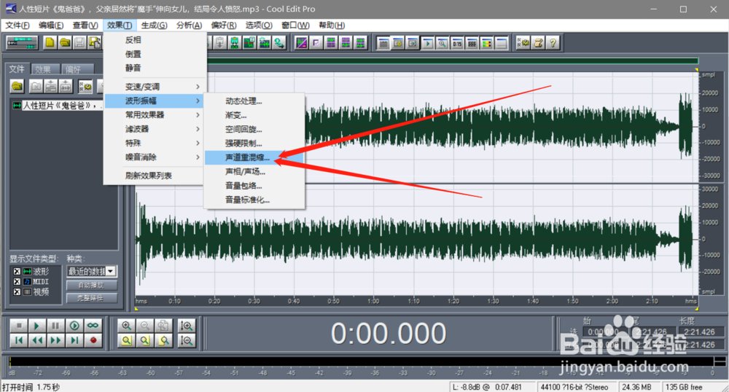
Task: Click the 自动播放 button
Action: click(91, 285)
